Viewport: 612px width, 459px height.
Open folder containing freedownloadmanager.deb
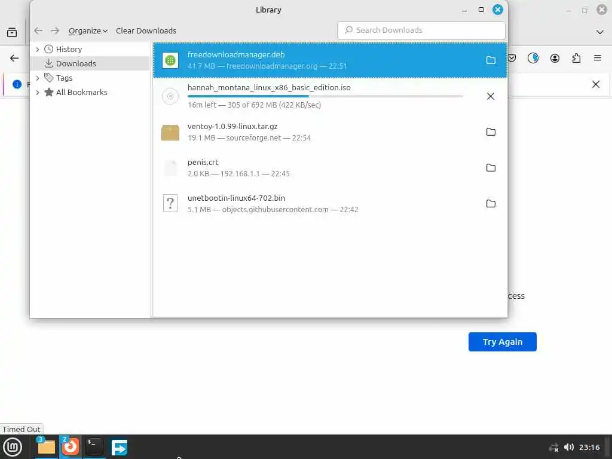pos(491,60)
